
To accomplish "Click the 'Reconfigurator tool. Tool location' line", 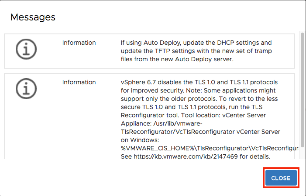I will coord(193,115).
